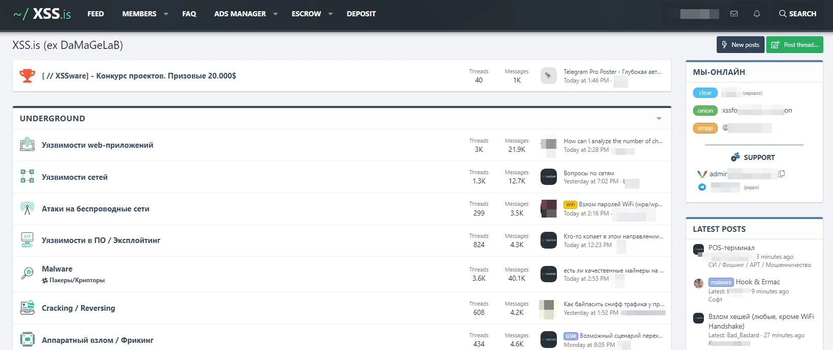The width and height of the screenshot is (833, 350).
Task: Click the chip icon for Аппаратный взлом
Action: [27, 339]
